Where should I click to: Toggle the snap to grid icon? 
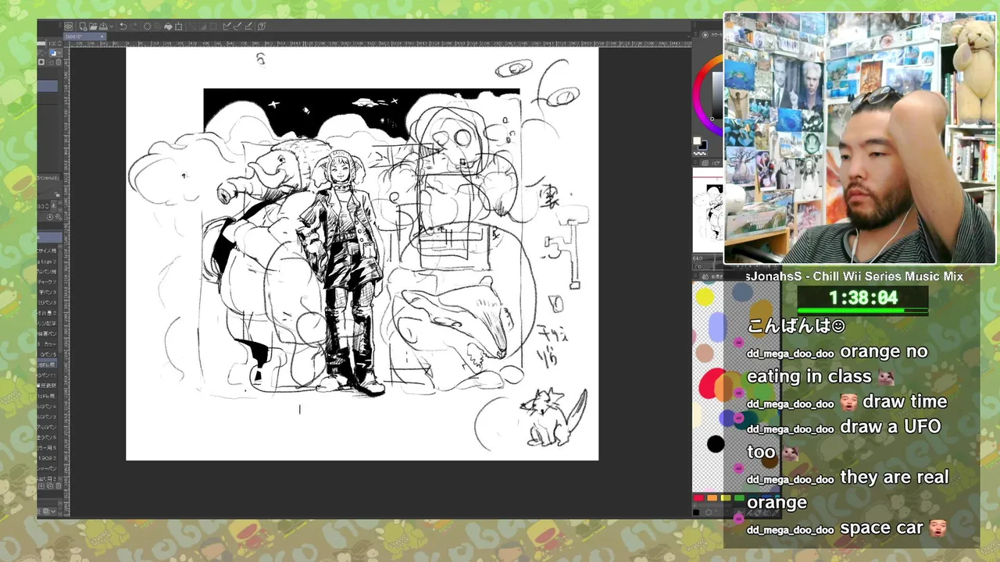pyautogui.click(x=248, y=27)
